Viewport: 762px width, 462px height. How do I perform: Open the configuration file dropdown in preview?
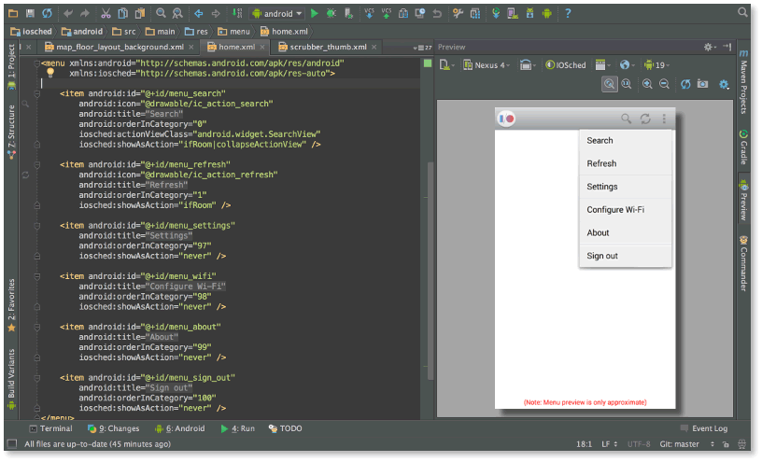point(446,65)
